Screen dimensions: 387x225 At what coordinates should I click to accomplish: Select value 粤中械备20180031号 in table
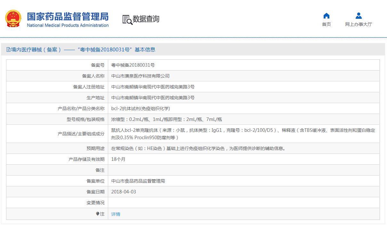(133, 65)
